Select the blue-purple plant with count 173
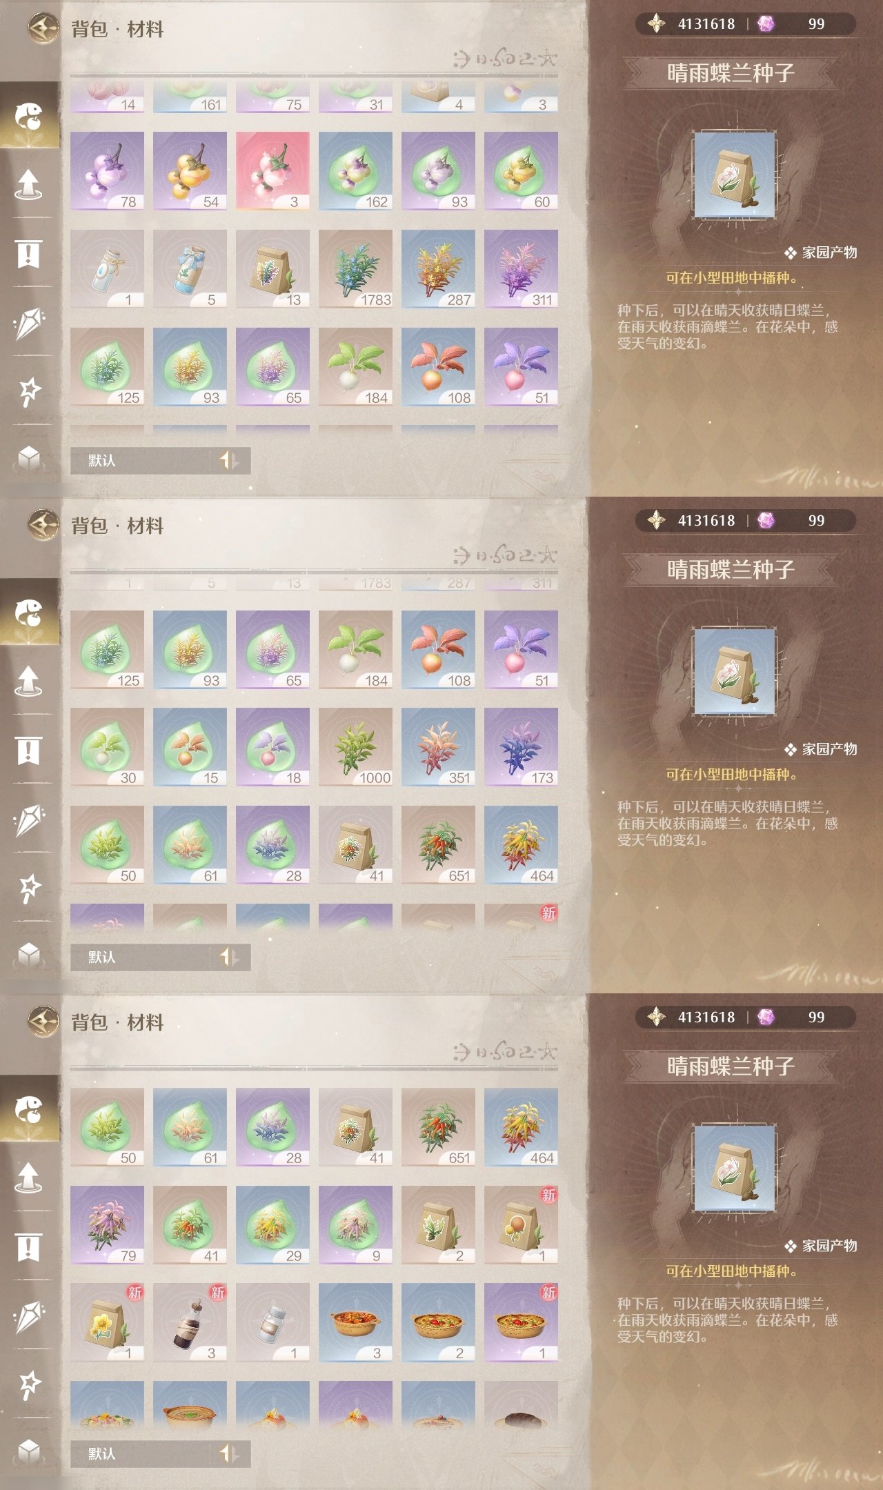The width and height of the screenshot is (883, 1490). tap(521, 747)
